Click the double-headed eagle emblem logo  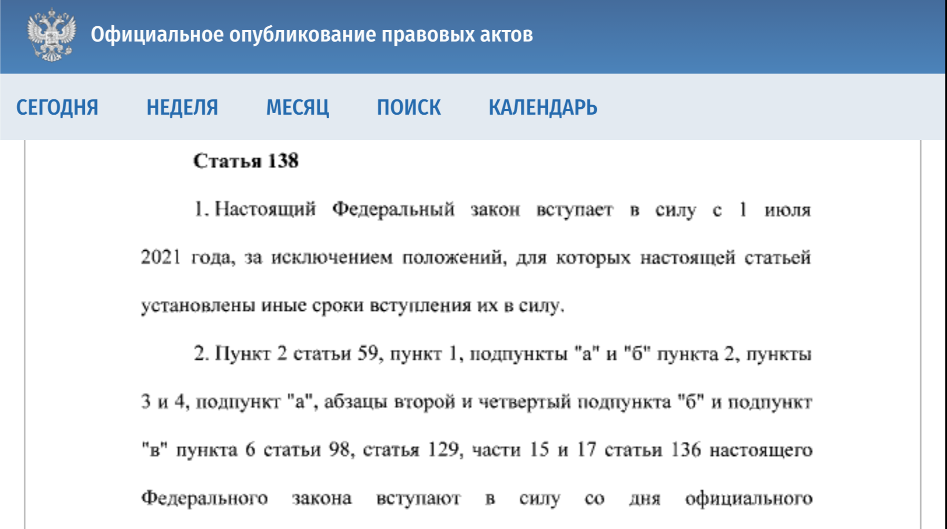51,35
